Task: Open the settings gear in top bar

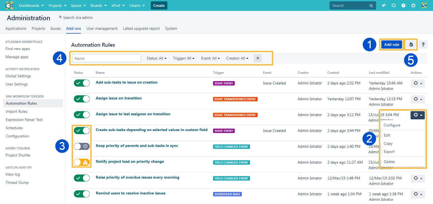Action: click(x=413, y=5)
